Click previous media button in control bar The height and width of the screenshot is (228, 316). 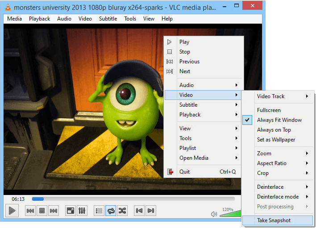coord(30,211)
